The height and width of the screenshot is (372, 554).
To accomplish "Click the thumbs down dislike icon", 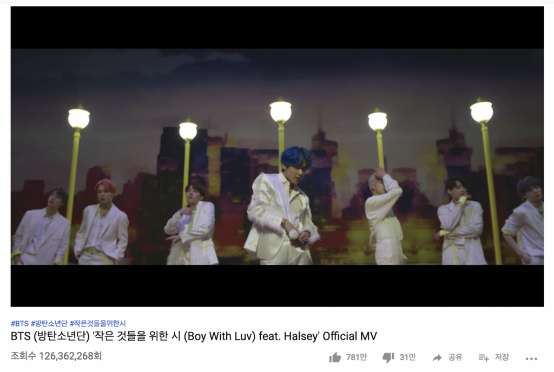I will coord(388,358).
